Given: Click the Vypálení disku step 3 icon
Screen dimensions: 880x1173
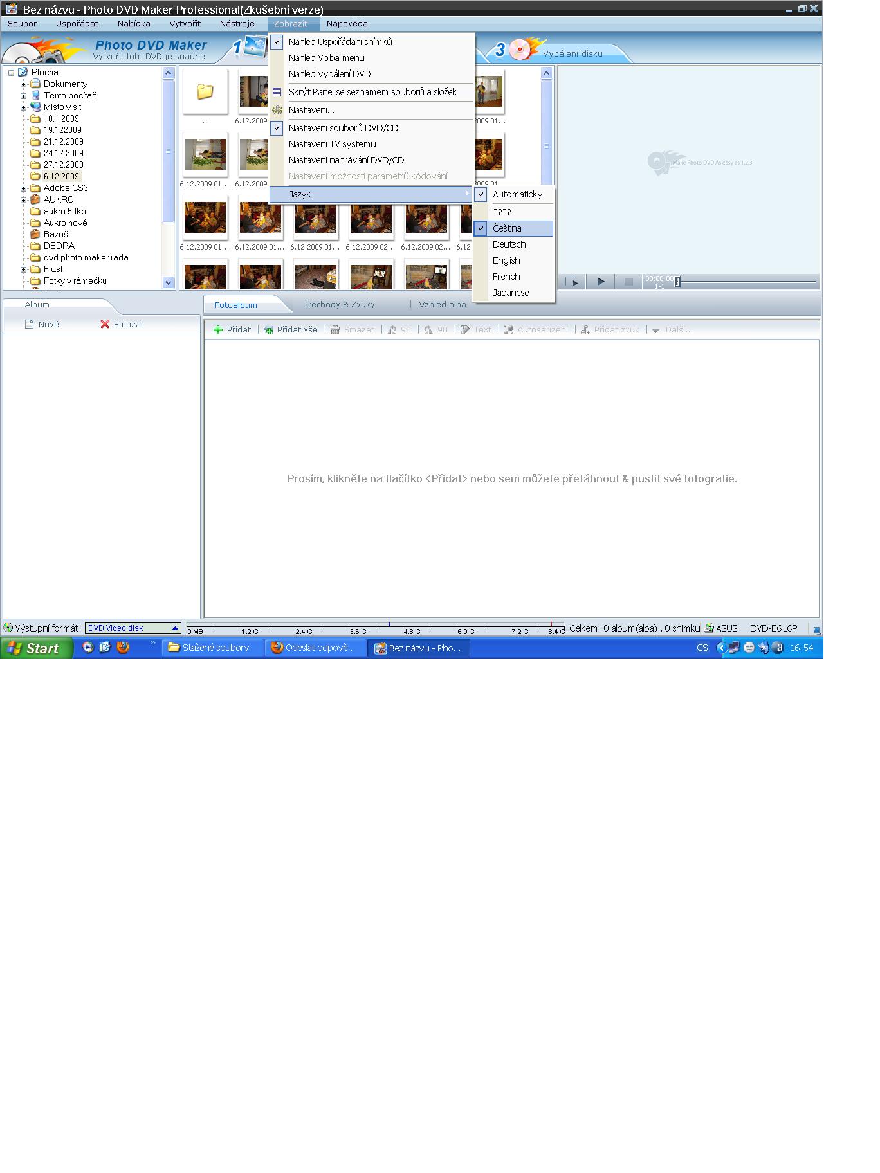Looking at the screenshot, I should [x=520, y=50].
